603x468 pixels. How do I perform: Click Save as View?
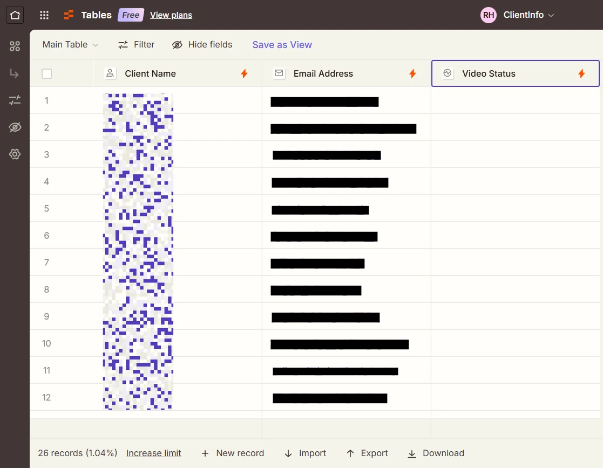[x=282, y=45]
